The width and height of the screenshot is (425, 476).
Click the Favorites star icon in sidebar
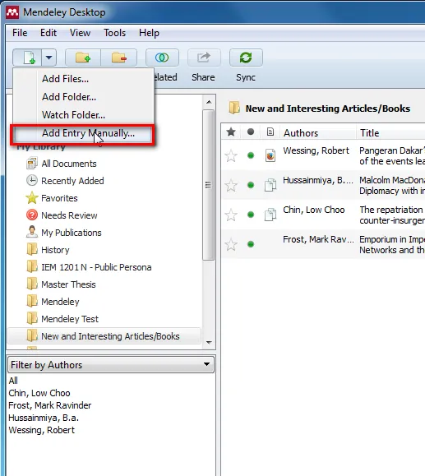(x=32, y=198)
